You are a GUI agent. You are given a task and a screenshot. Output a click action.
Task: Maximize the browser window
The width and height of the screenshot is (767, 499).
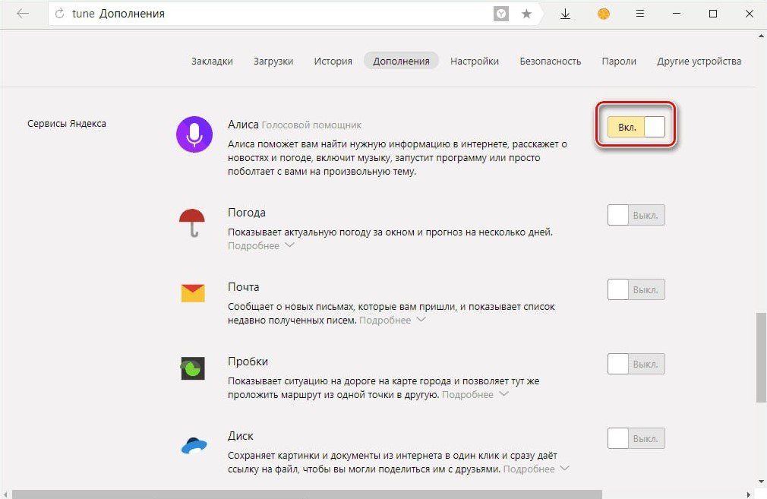pyautogui.click(x=713, y=14)
